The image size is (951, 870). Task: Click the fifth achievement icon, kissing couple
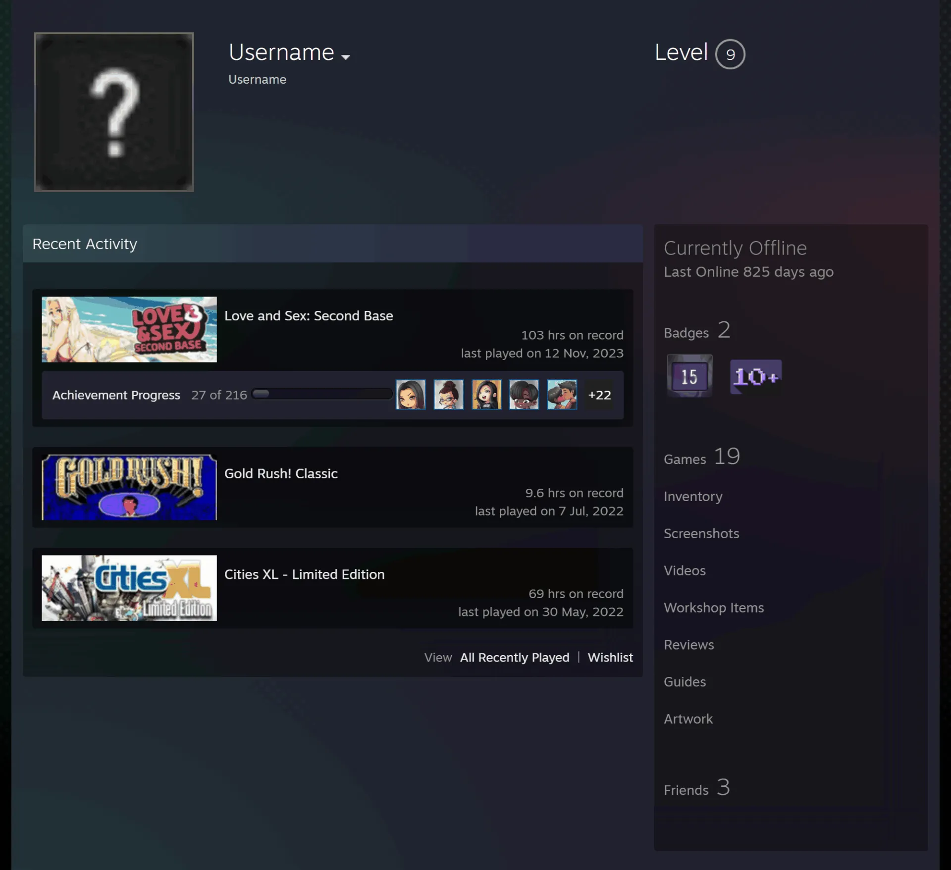coord(562,395)
